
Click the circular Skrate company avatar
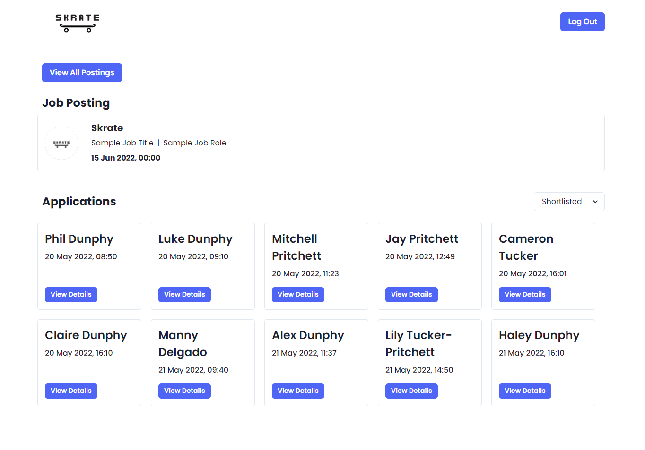tap(61, 143)
